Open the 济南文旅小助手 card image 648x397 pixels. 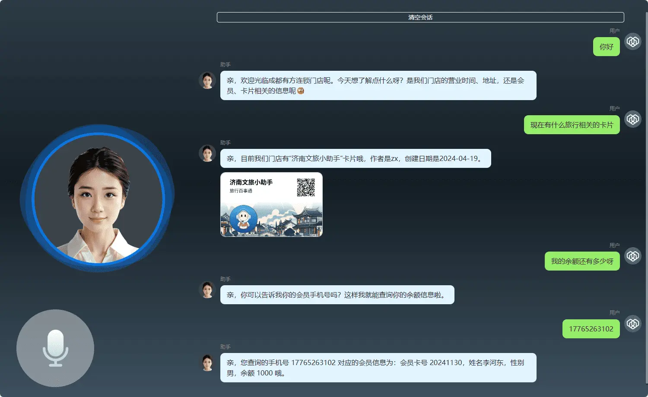pos(271,205)
